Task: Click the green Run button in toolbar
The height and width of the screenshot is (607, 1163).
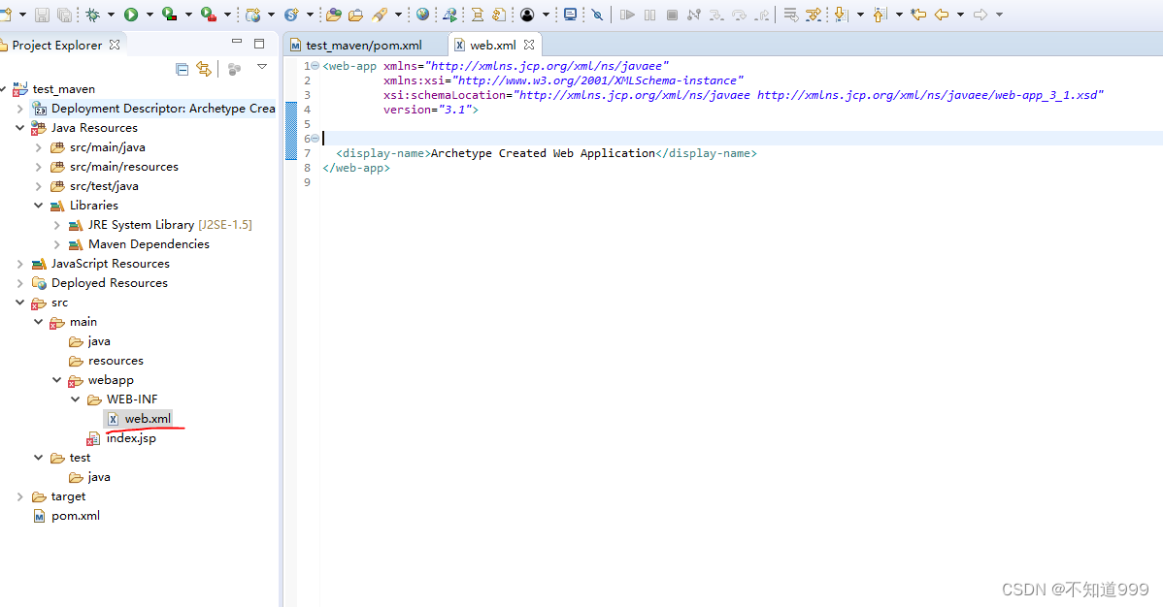Action: pyautogui.click(x=130, y=15)
